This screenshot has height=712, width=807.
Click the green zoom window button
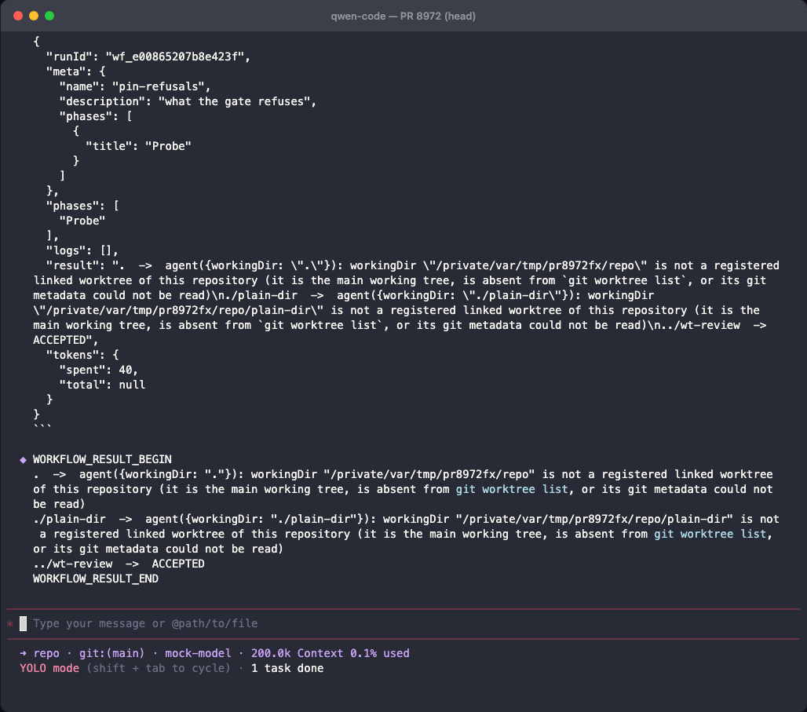point(49,16)
